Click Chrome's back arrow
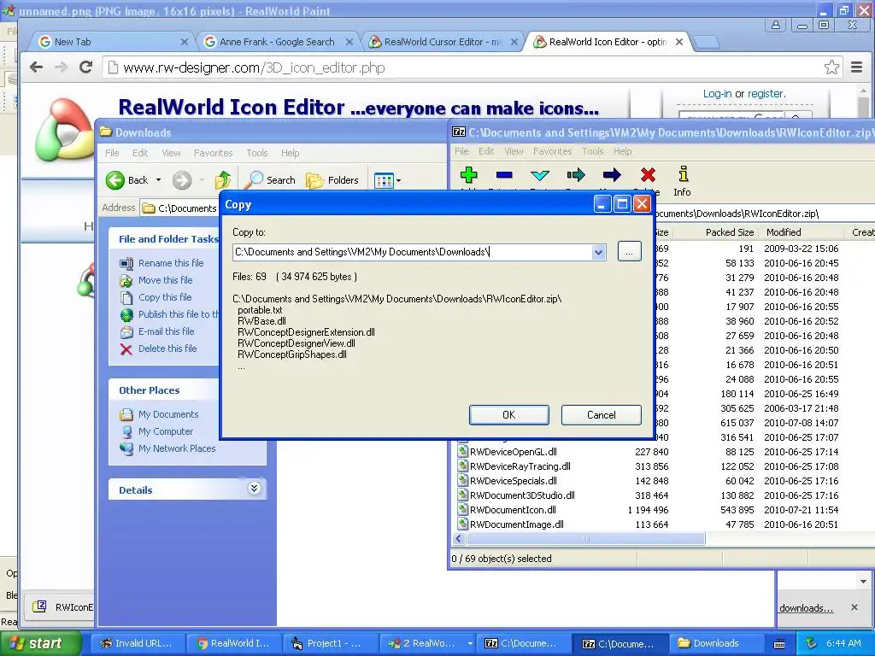The width and height of the screenshot is (875, 656). click(x=36, y=67)
